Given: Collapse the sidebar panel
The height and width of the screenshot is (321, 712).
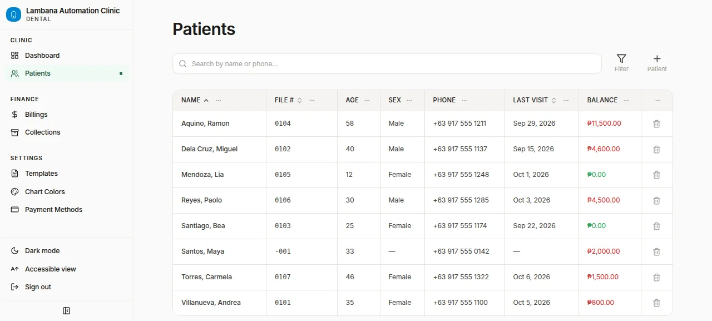Looking at the screenshot, I should [67, 311].
